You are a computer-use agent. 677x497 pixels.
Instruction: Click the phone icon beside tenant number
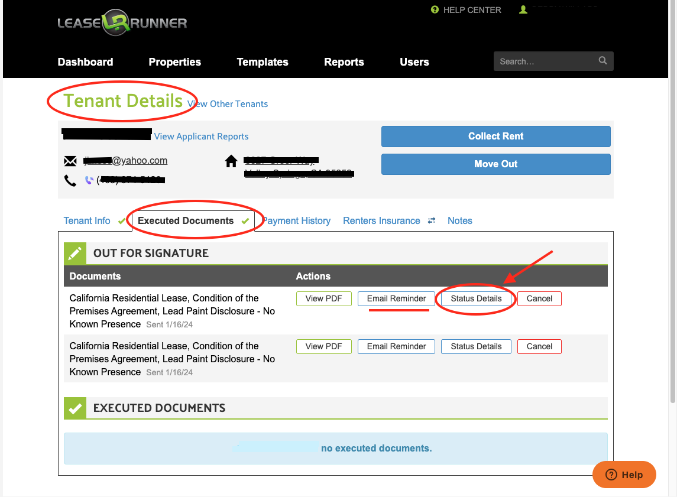(x=70, y=180)
